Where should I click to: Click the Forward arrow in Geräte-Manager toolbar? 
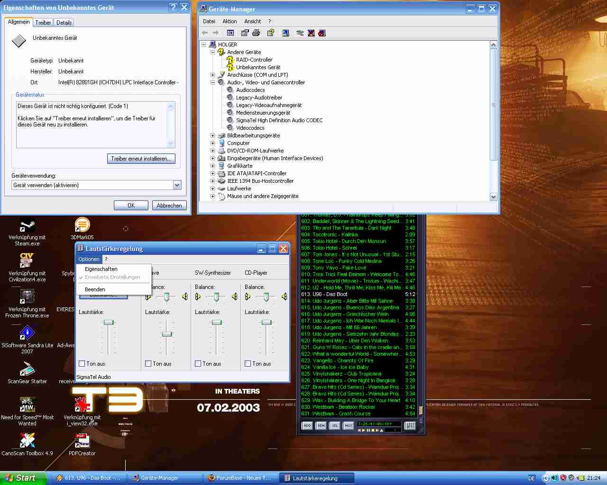click(x=216, y=33)
